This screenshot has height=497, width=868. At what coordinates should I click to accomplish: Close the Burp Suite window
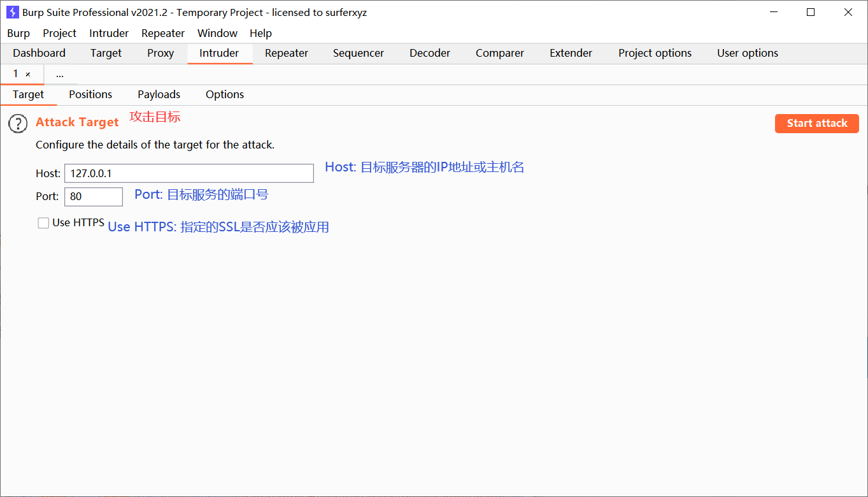[848, 12]
